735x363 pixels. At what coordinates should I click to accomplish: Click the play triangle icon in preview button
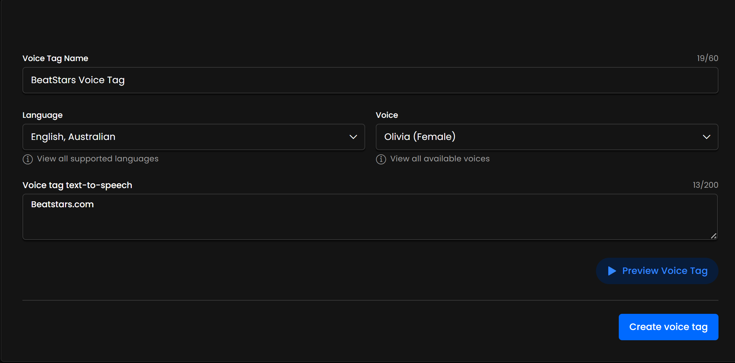[612, 271]
